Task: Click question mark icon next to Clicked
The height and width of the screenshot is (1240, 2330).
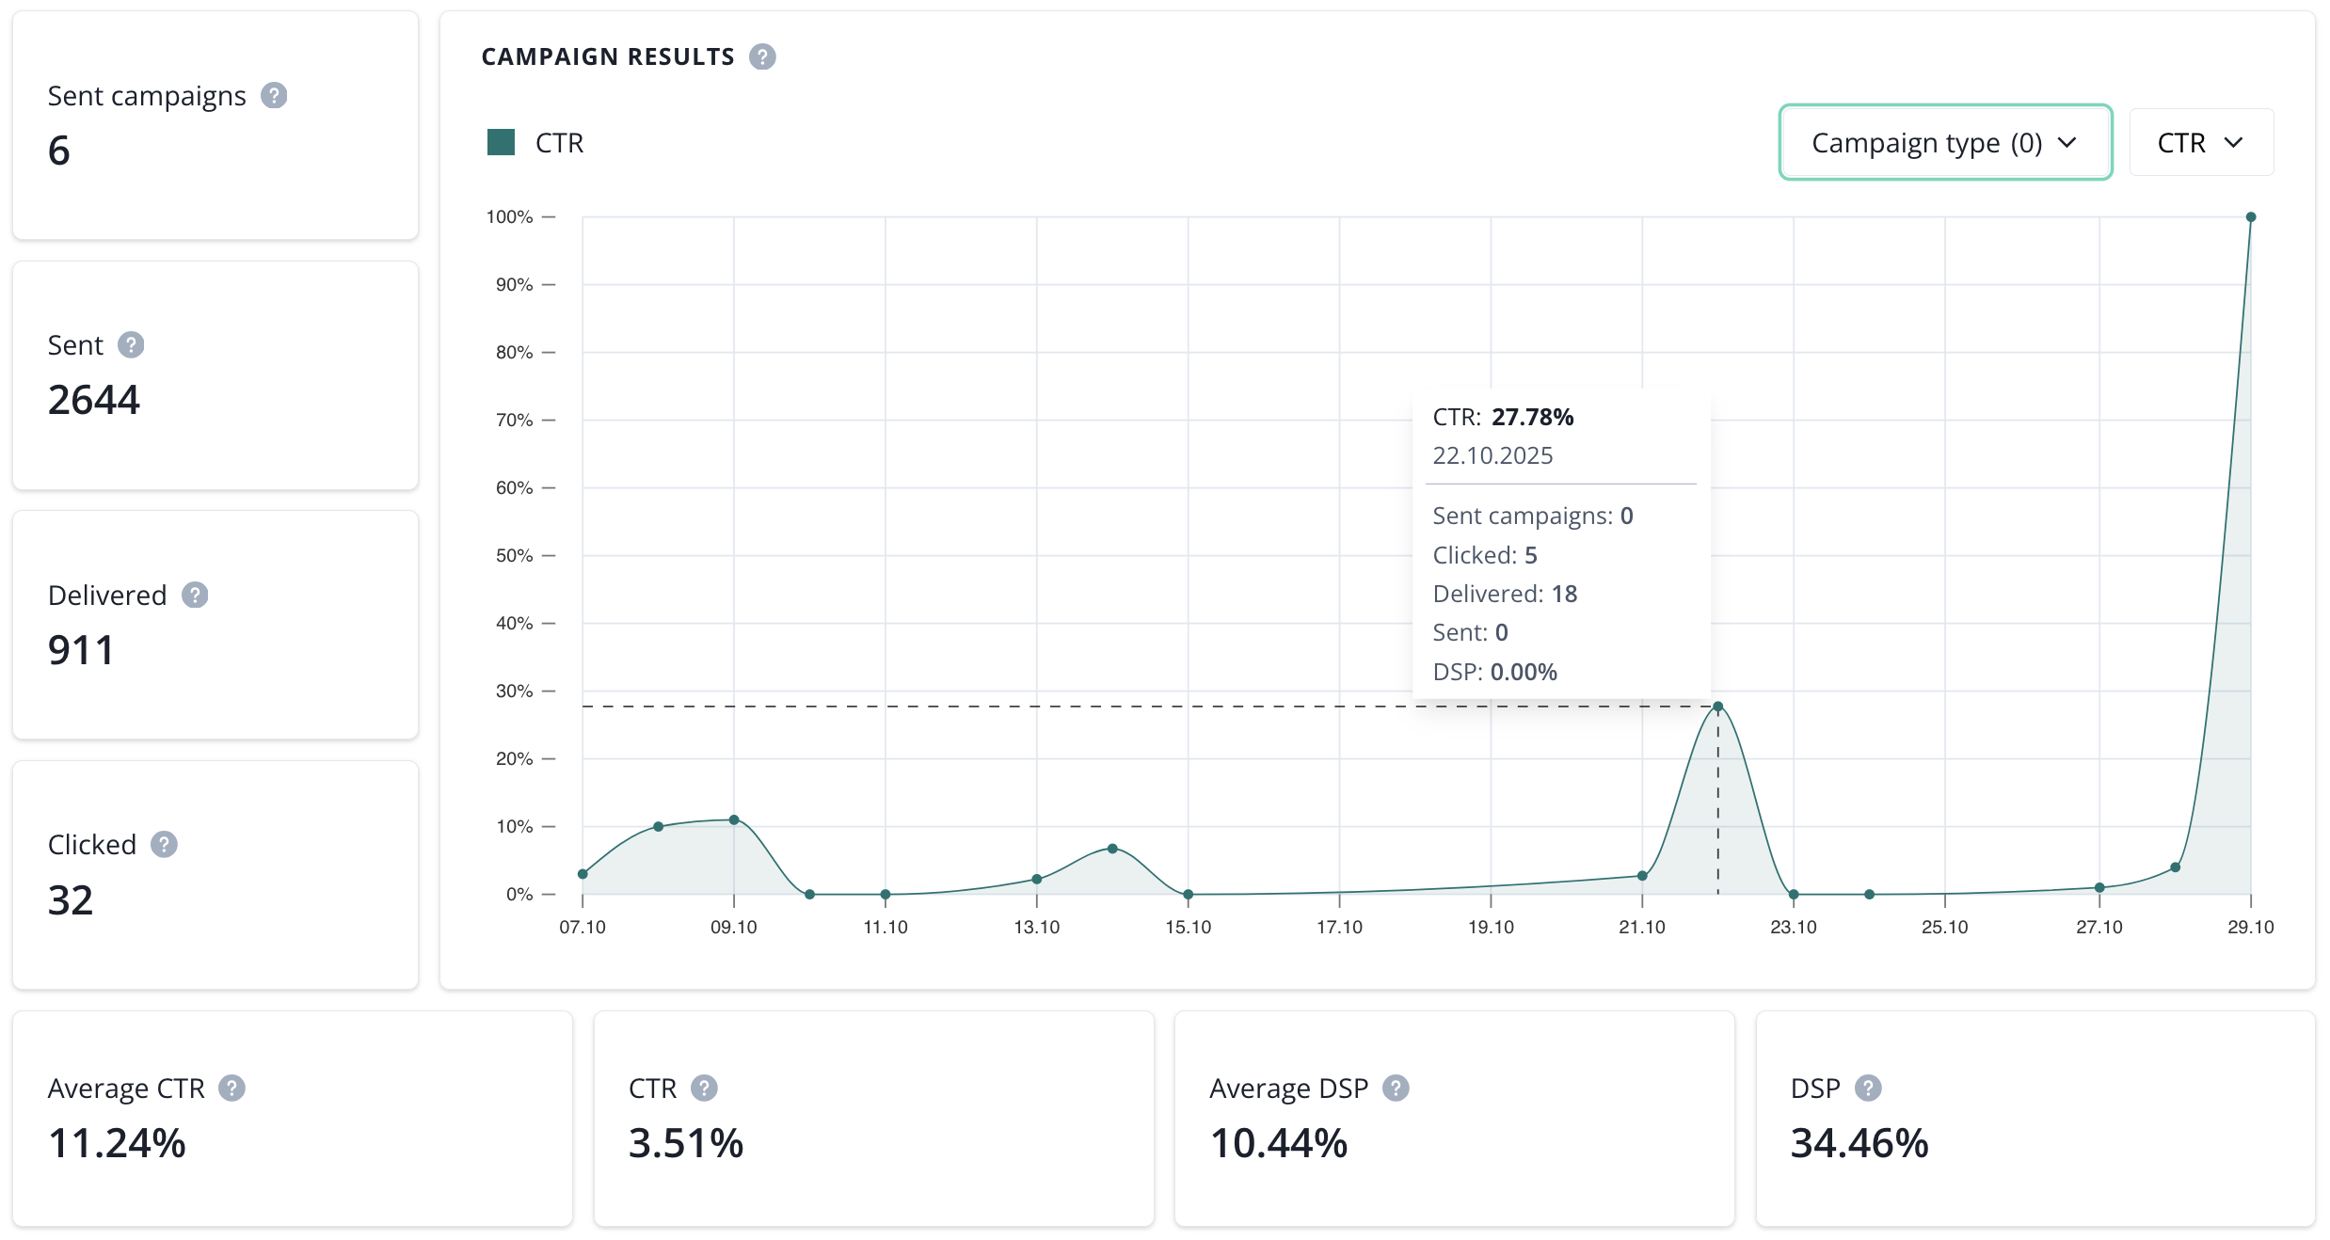Action: 164,845
